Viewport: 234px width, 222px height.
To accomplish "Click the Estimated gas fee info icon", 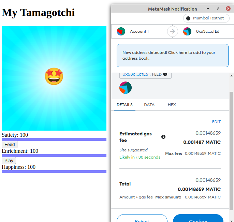I will 163,137.
